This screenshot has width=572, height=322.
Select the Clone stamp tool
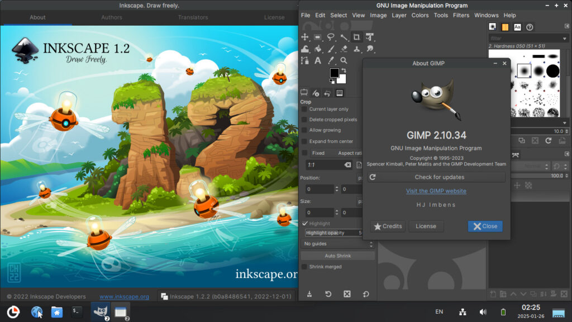[x=356, y=49]
